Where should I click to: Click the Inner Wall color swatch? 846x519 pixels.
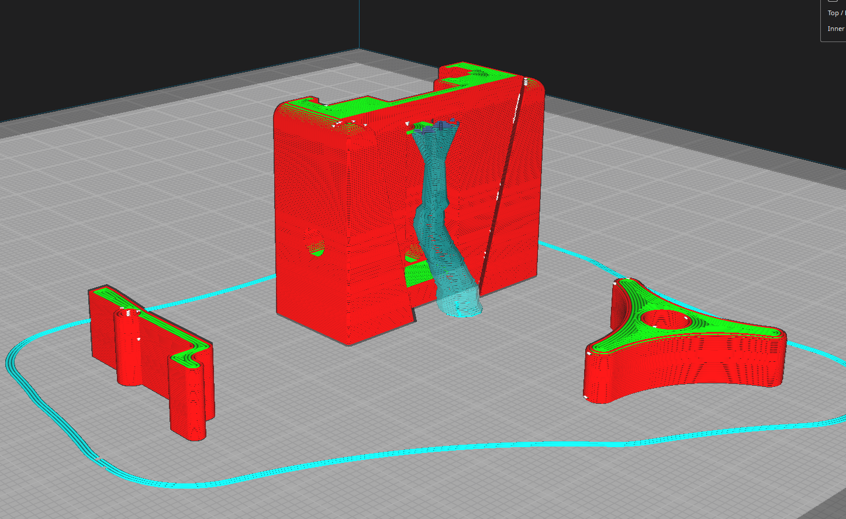point(844,28)
